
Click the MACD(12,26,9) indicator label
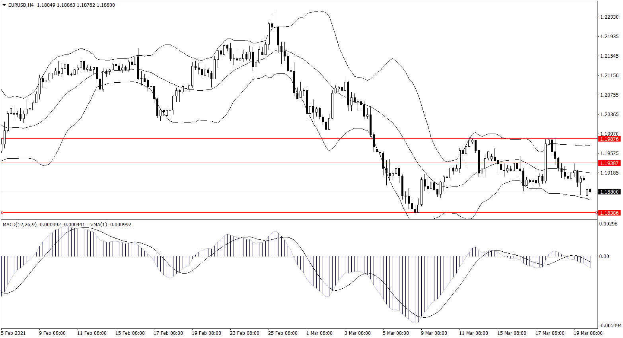point(19,225)
